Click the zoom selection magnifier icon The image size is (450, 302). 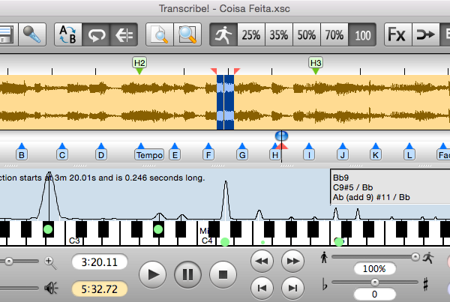click(x=187, y=34)
